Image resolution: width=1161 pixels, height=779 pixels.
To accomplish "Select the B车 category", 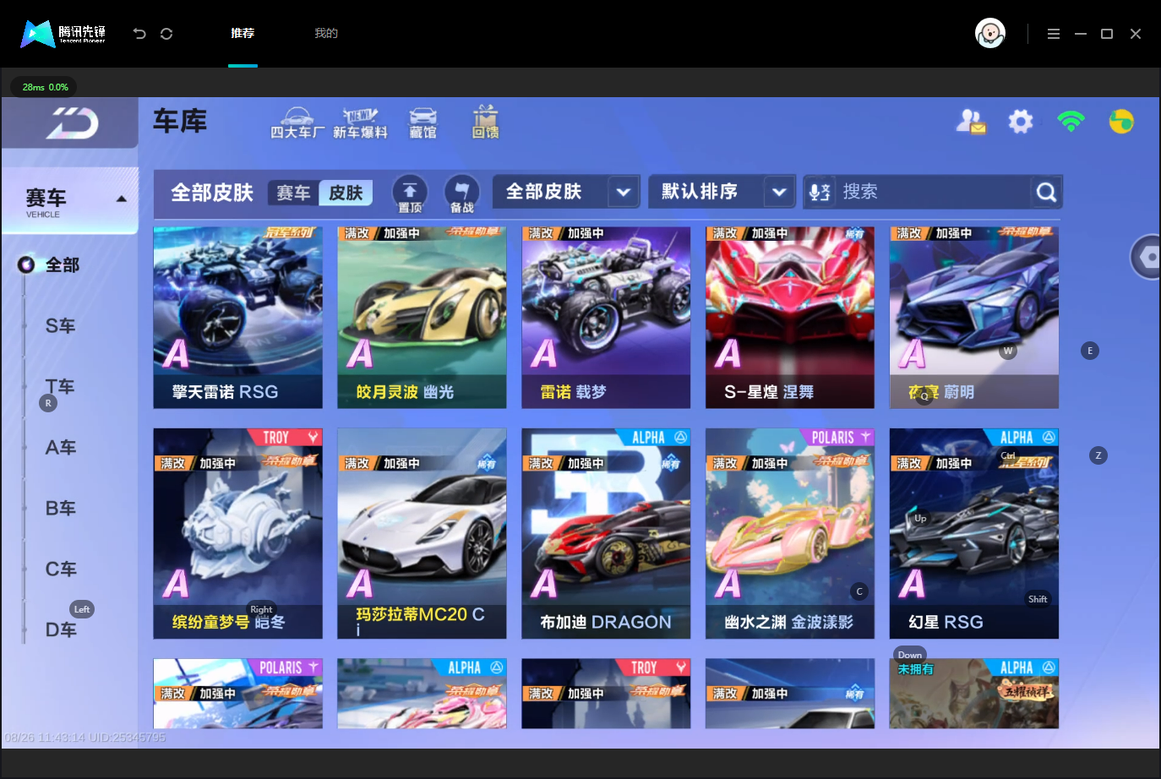I will coord(60,509).
